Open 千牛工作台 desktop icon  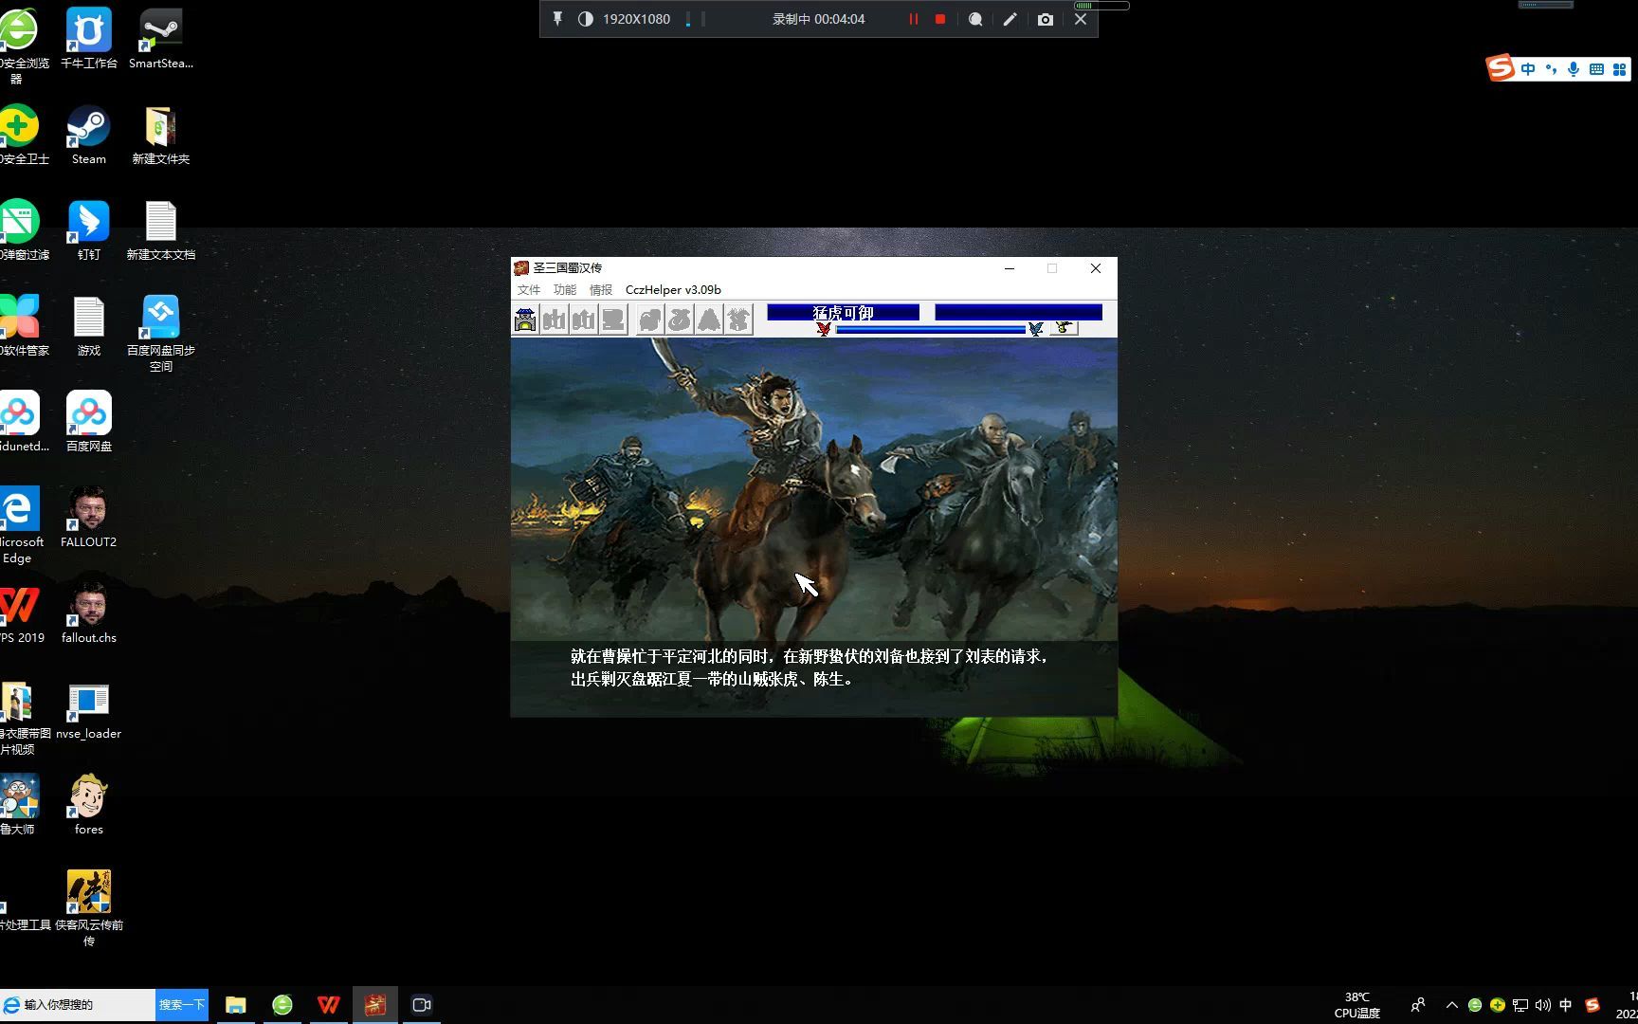pos(89,39)
